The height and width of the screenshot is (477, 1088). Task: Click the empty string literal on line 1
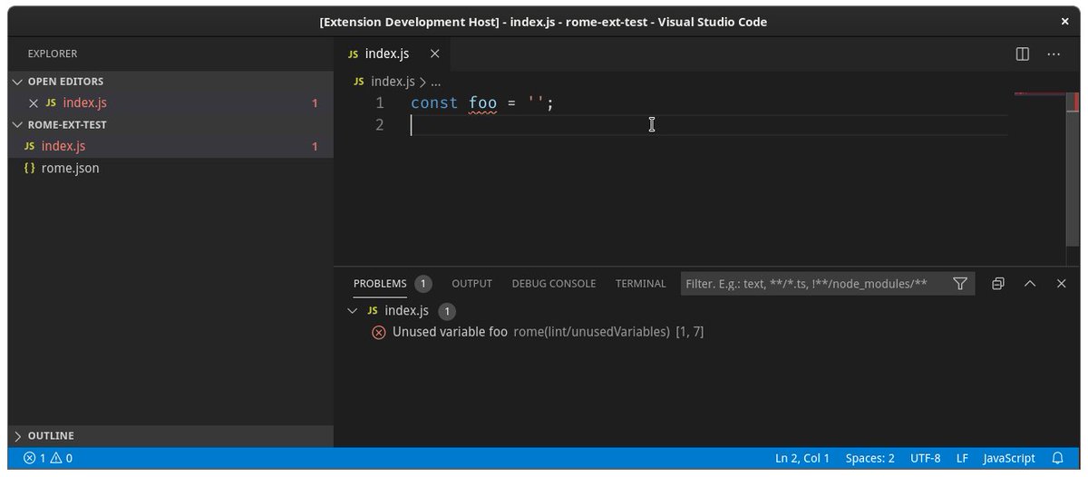[x=537, y=103]
